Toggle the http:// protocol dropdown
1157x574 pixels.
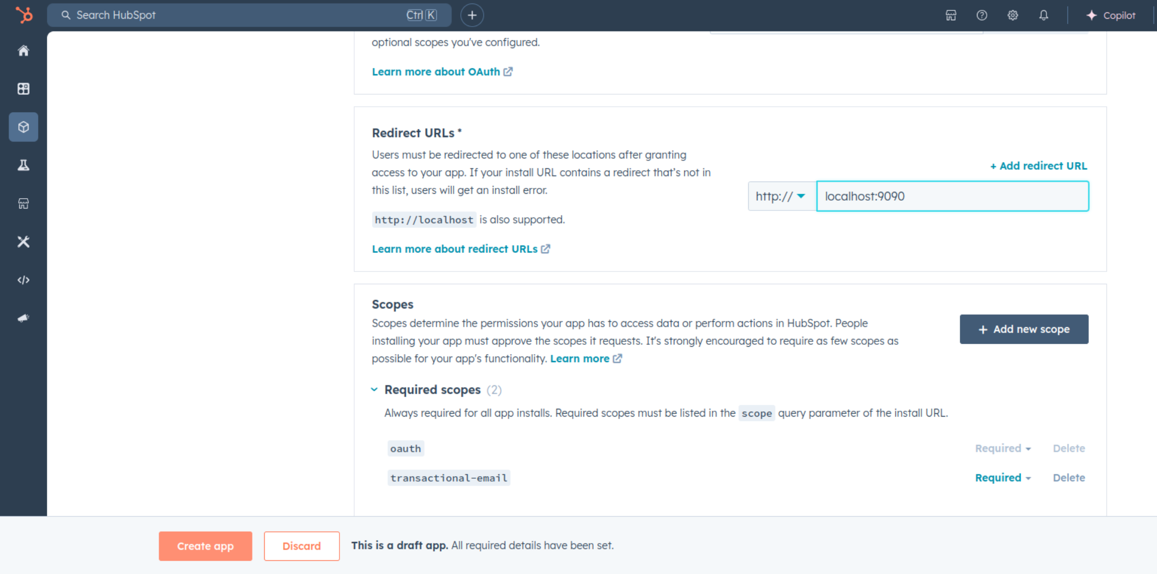pyautogui.click(x=780, y=196)
